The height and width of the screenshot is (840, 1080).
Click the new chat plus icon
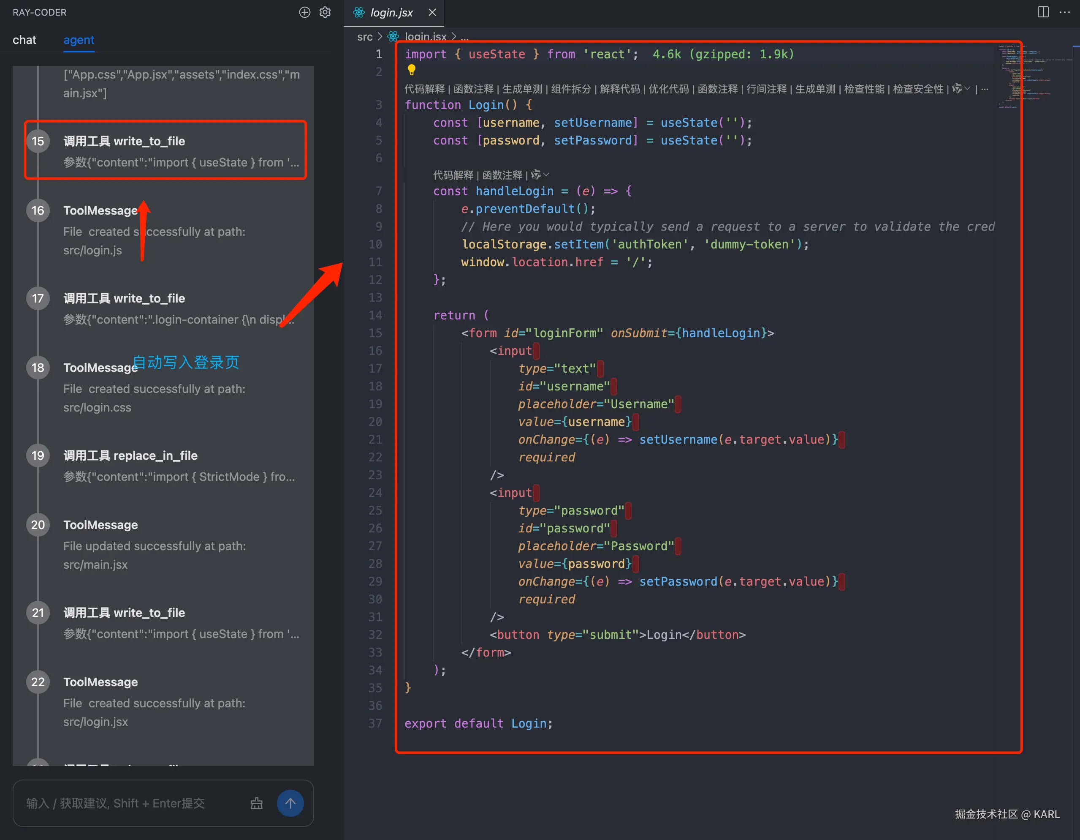pyautogui.click(x=304, y=12)
